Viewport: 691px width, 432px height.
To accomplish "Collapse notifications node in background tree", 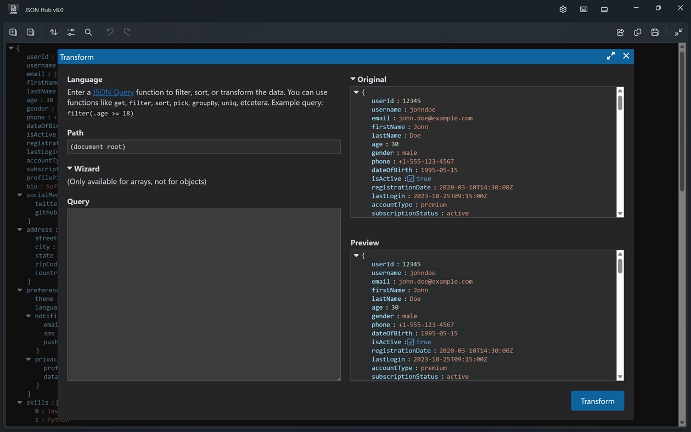I will (x=29, y=316).
